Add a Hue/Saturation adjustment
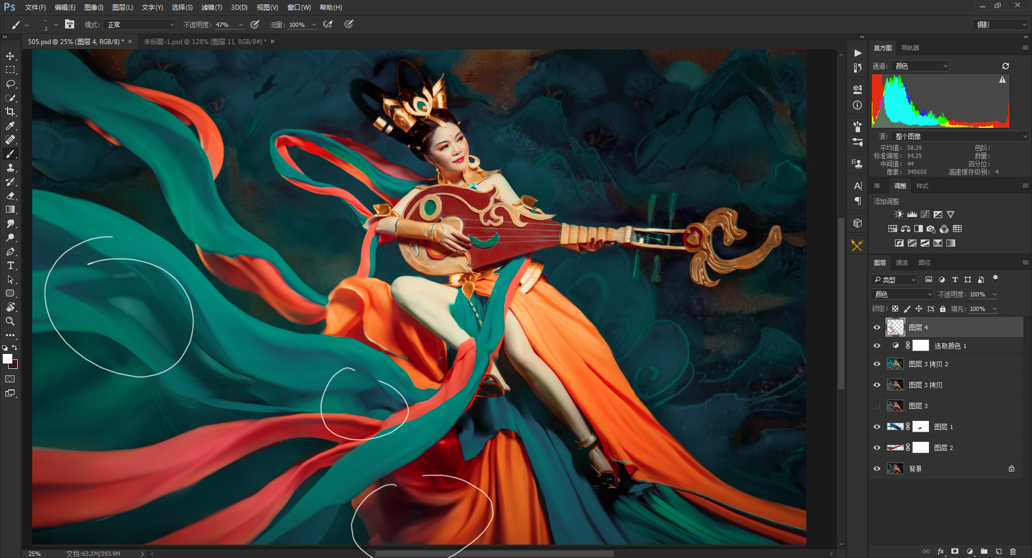Viewport: 1032px width, 558px height. tap(893, 229)
